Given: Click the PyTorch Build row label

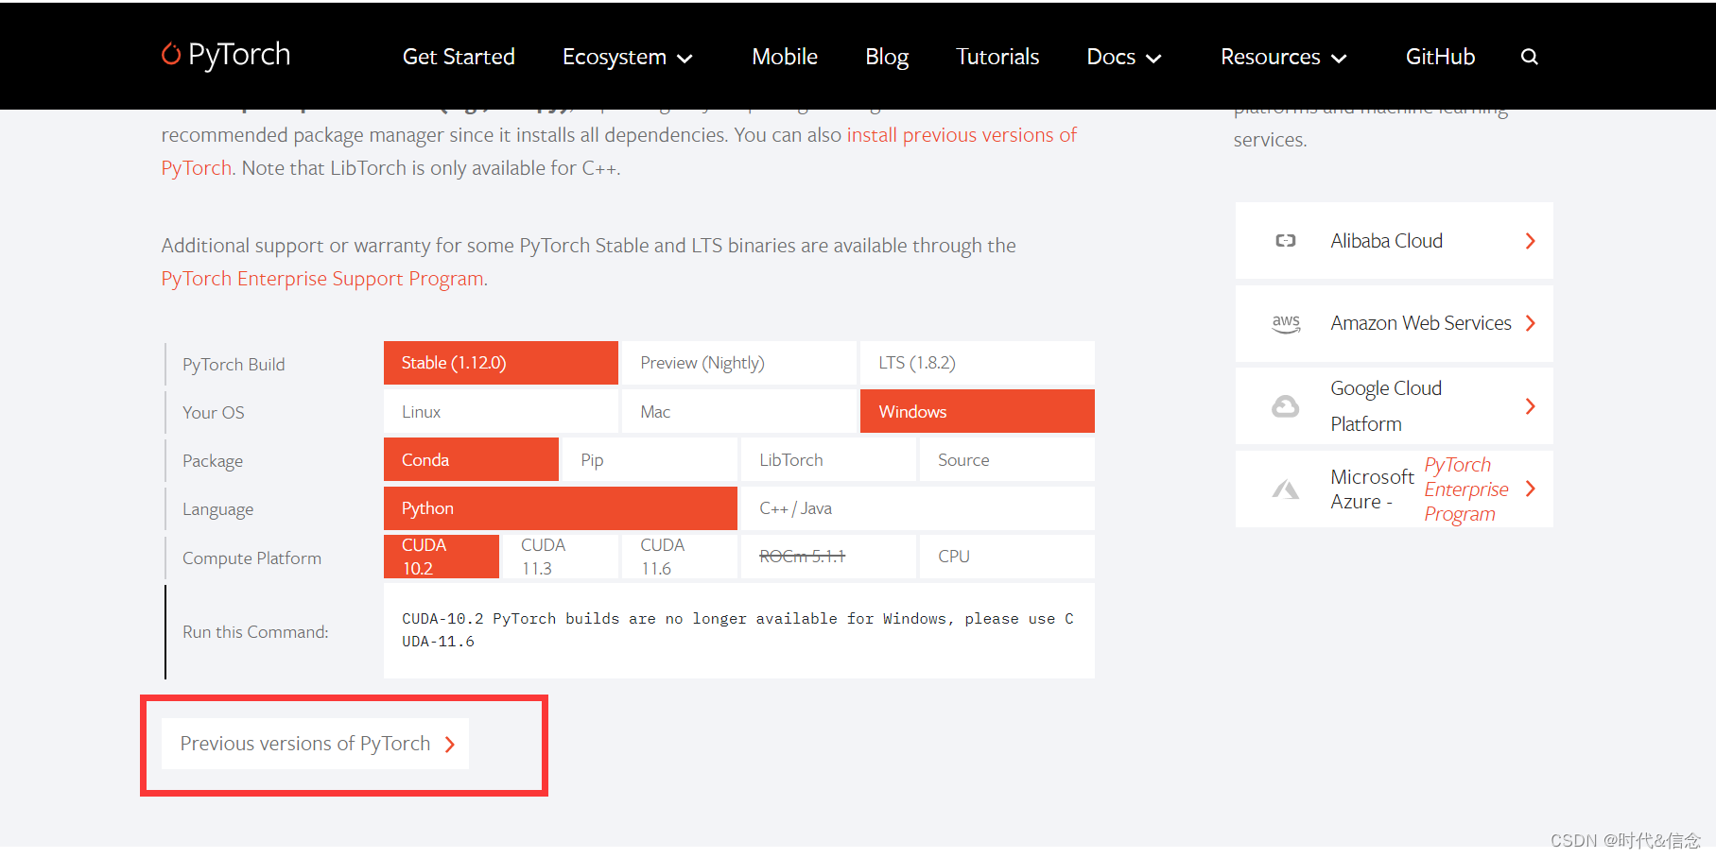Looking at the screenshot, I should [234, 365].
